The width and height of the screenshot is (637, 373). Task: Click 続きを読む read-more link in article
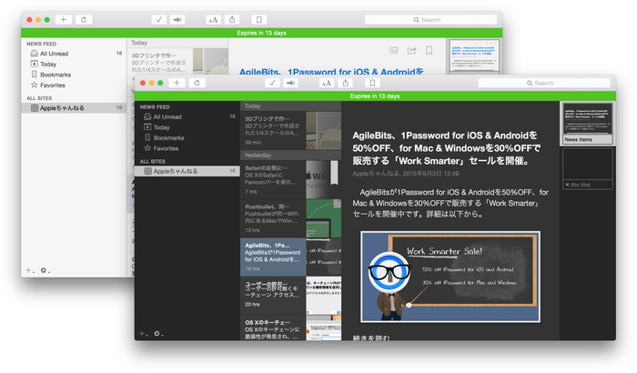(371, 338)
